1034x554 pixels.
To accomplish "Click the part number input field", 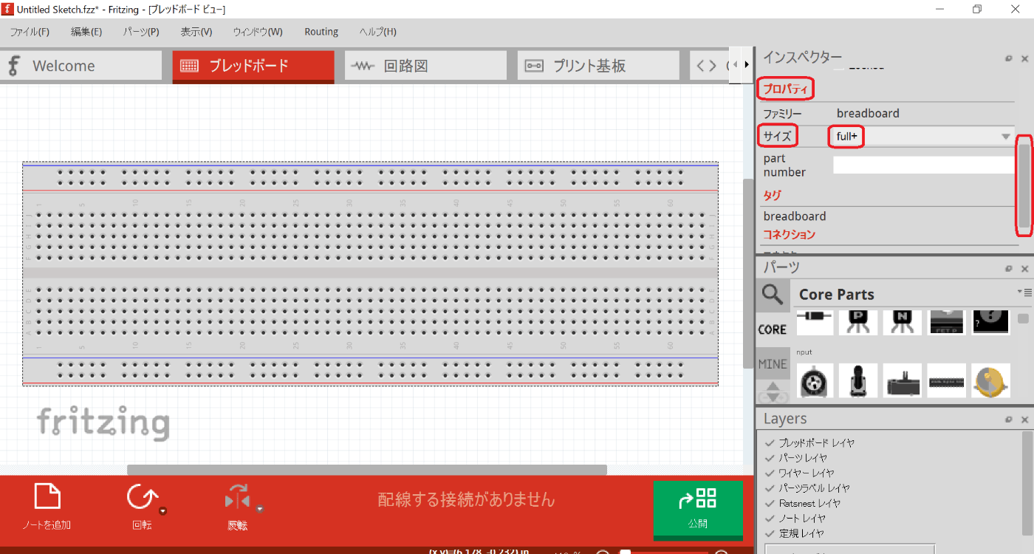I will point(924,165).
